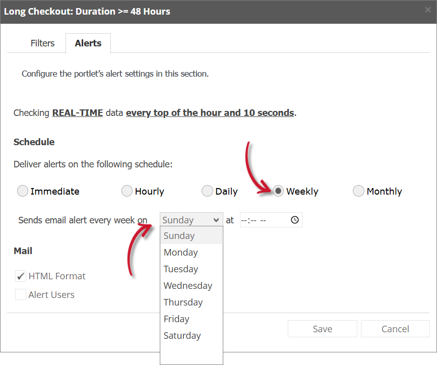This screenshot has width=437, height=365.
Task: Enable the Alert Users checkbox
Action: pyautogui.click(x=20, y=295)
